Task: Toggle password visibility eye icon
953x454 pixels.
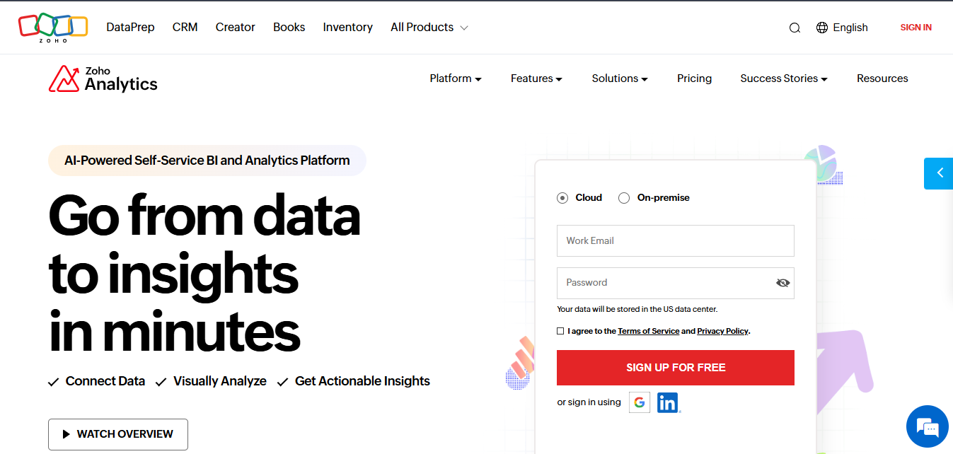Action: coord(782,283)
